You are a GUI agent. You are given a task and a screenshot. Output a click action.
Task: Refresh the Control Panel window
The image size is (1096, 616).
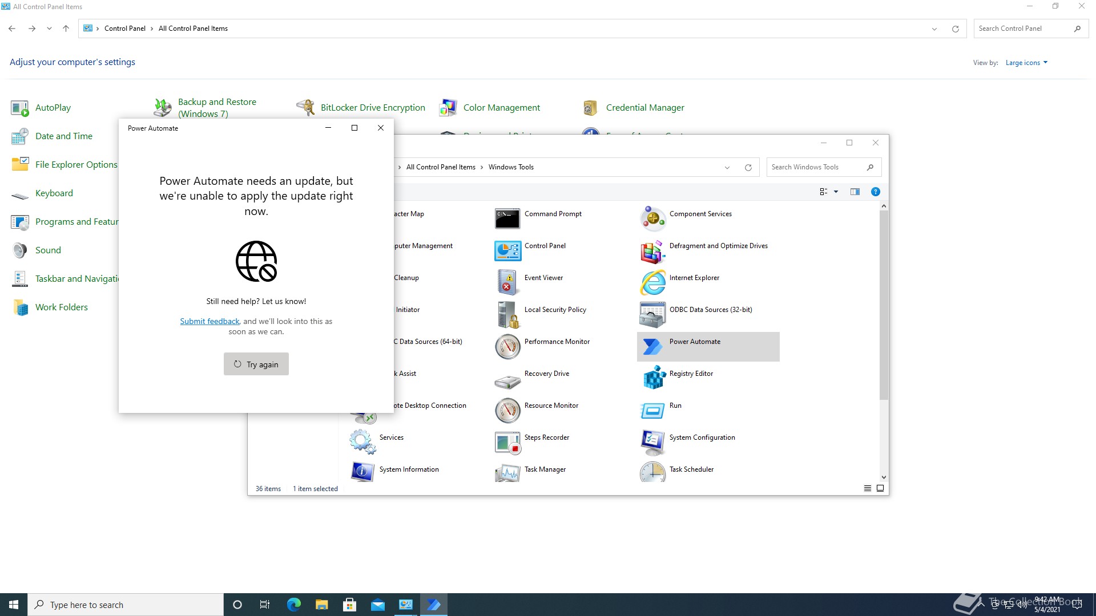(x=955, y=29)
